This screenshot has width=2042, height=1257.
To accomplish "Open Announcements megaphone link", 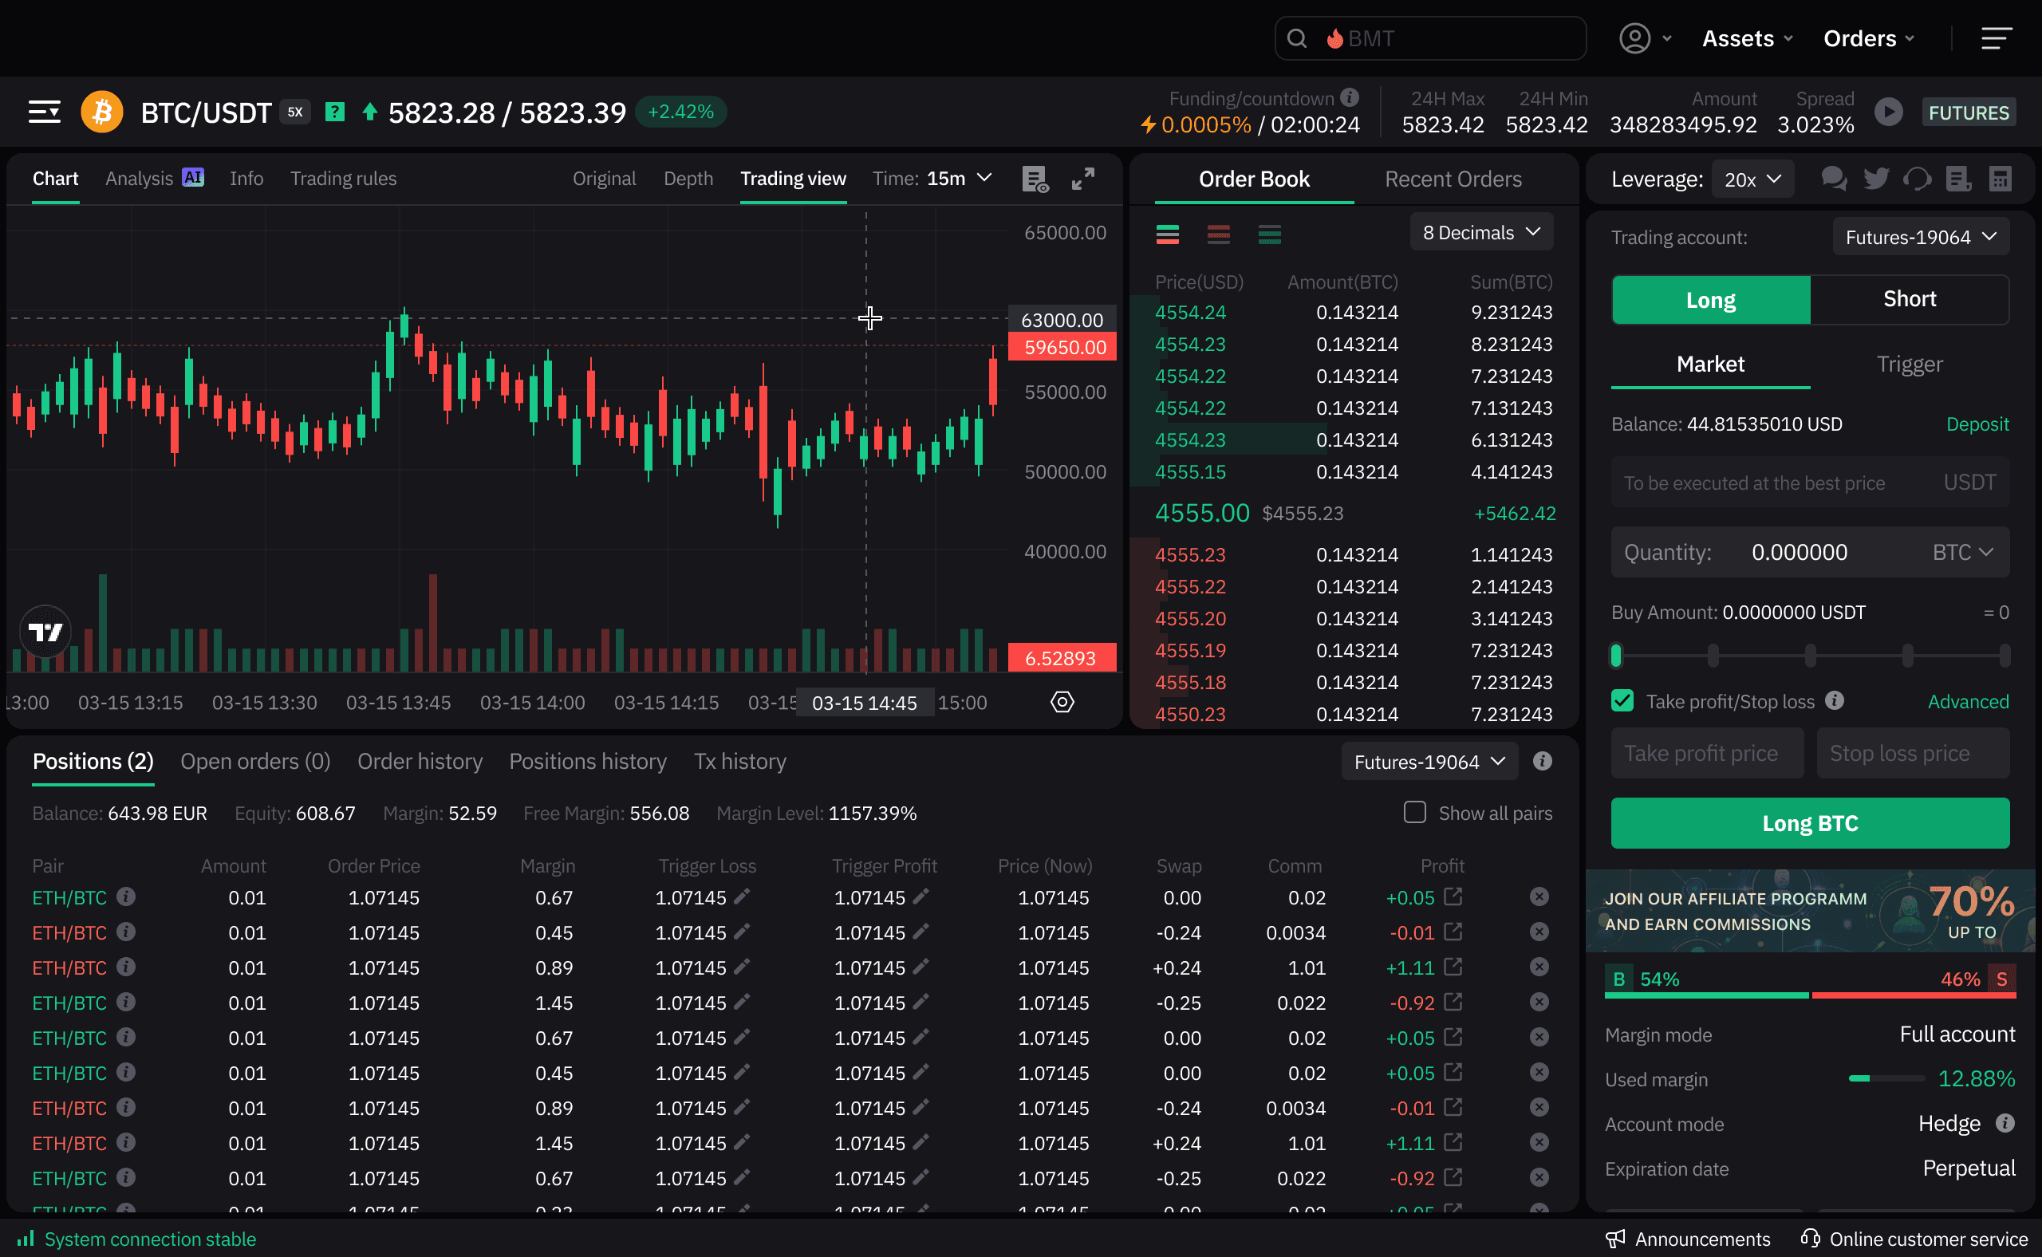I will pos(1687,1239).
